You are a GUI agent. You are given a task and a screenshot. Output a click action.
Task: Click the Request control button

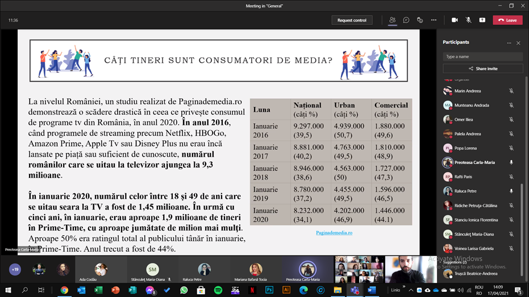tap(352, 20)
